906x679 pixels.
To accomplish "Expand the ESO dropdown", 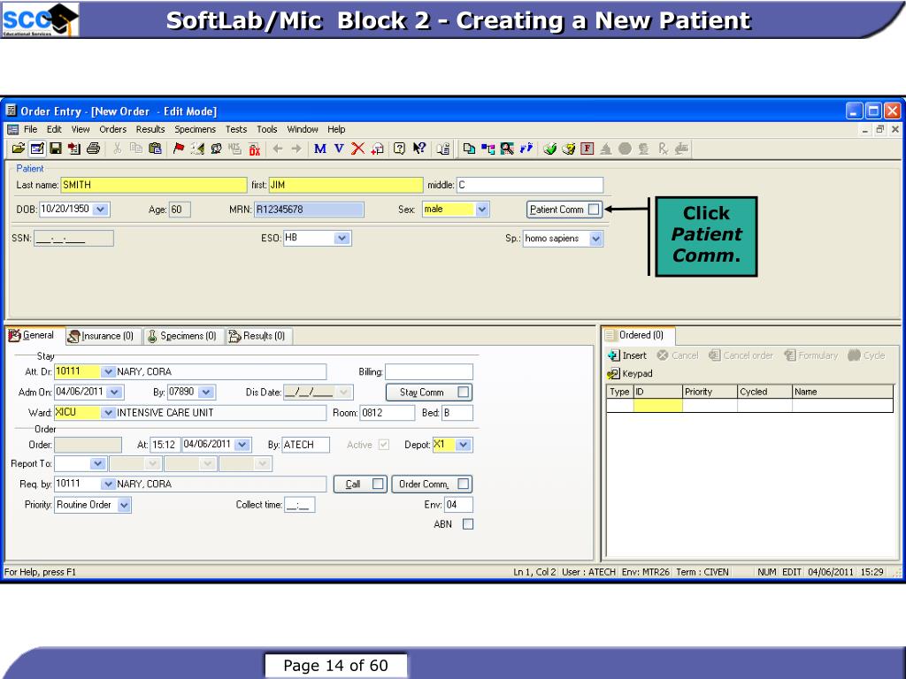I will (x=342, y=238).
